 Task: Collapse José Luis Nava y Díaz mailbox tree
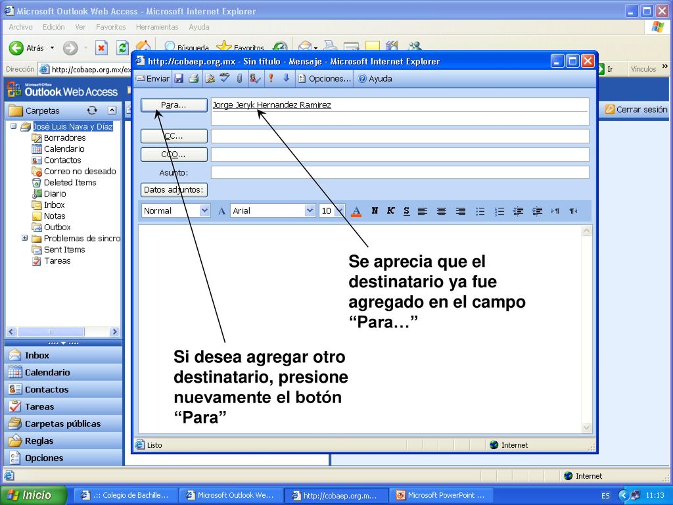pyautogui.click(x=14, y=126)
